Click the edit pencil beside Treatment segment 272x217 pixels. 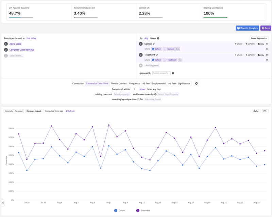click(157, 55)
